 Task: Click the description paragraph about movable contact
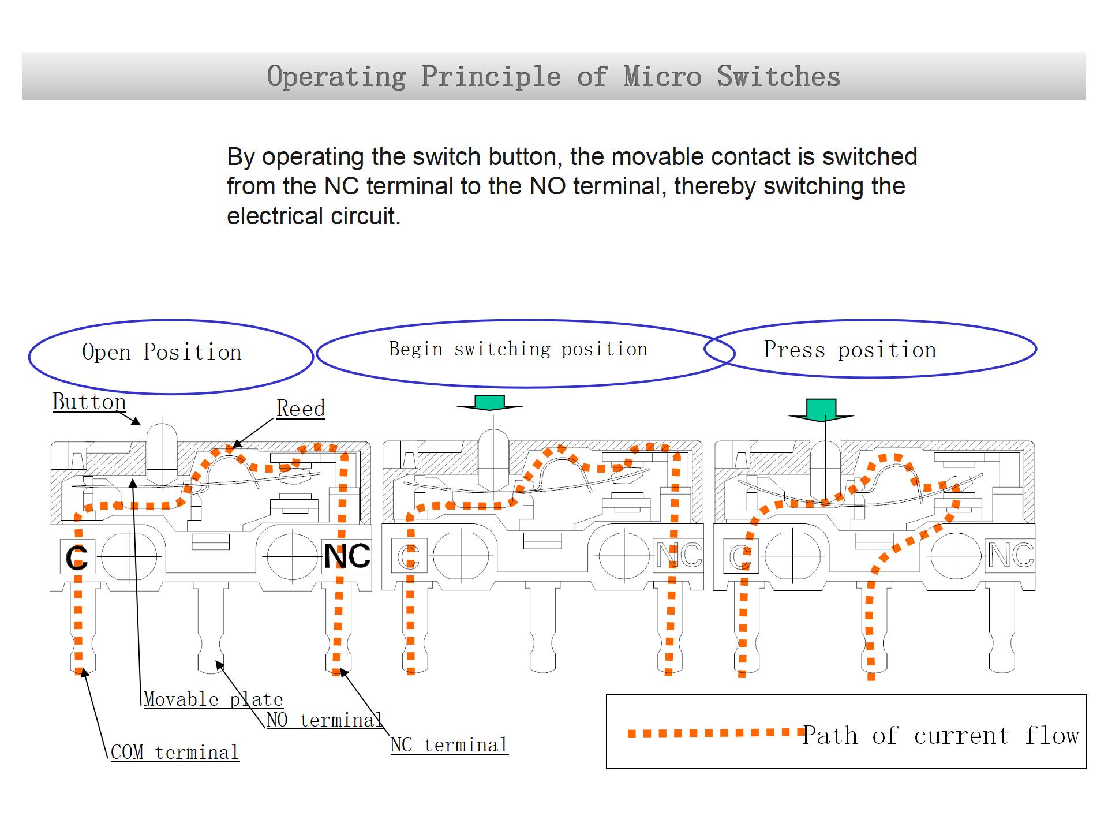pos(571,186)
